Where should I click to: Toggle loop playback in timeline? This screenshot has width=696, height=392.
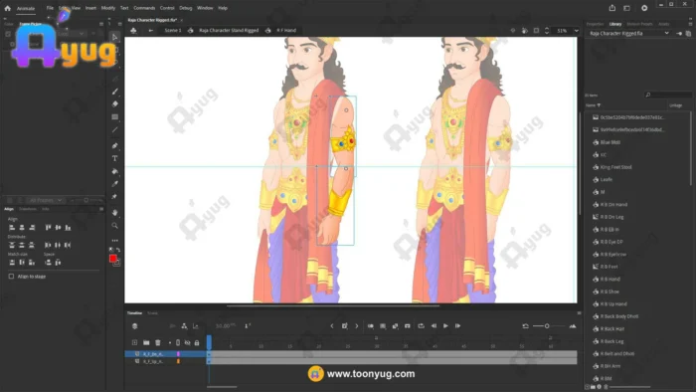(421, 326)
